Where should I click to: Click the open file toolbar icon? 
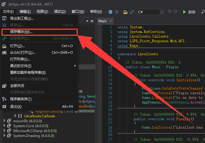pyautogui.click(x=125, y=12)
